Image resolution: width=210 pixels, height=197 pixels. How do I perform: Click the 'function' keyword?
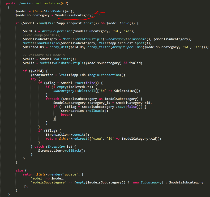point(27,3)
